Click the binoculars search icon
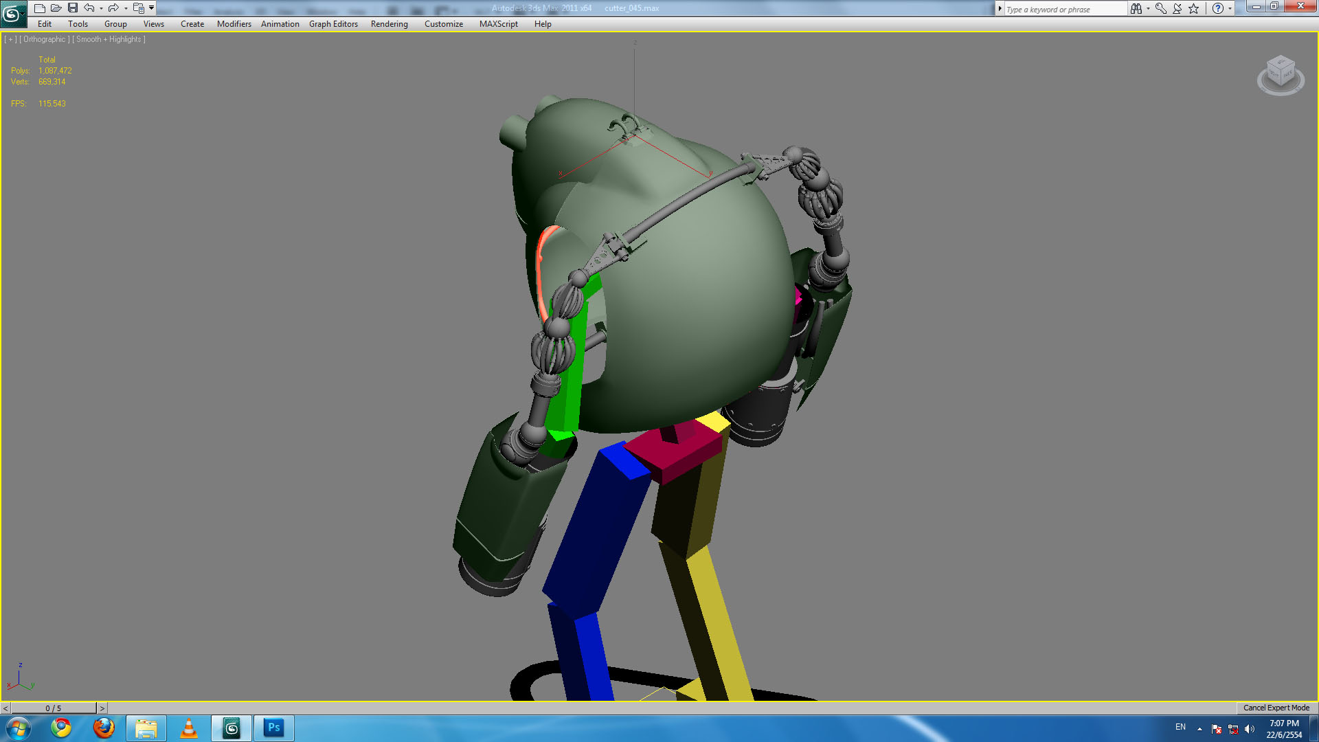This screenshot has width=1319, height=742. pos(1136,8)
